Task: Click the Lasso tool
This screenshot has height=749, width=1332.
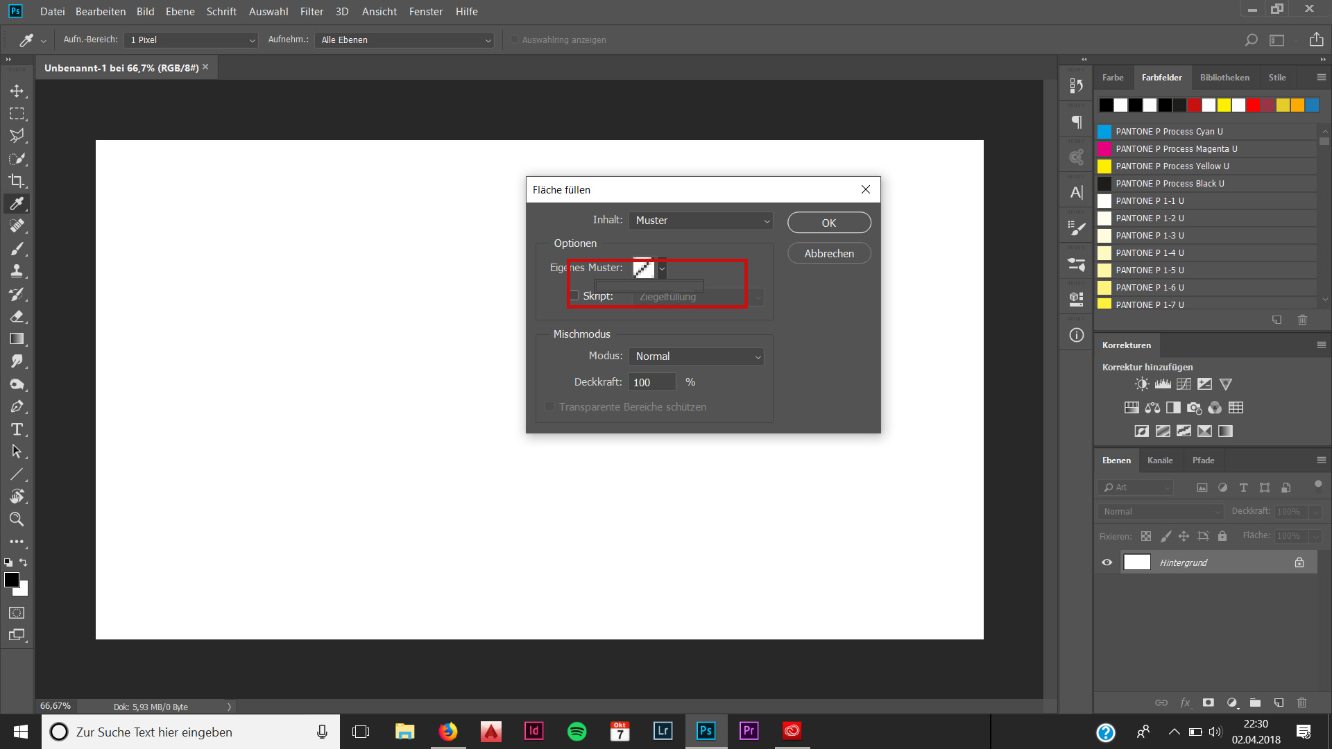Action: [x=17, y=135]
